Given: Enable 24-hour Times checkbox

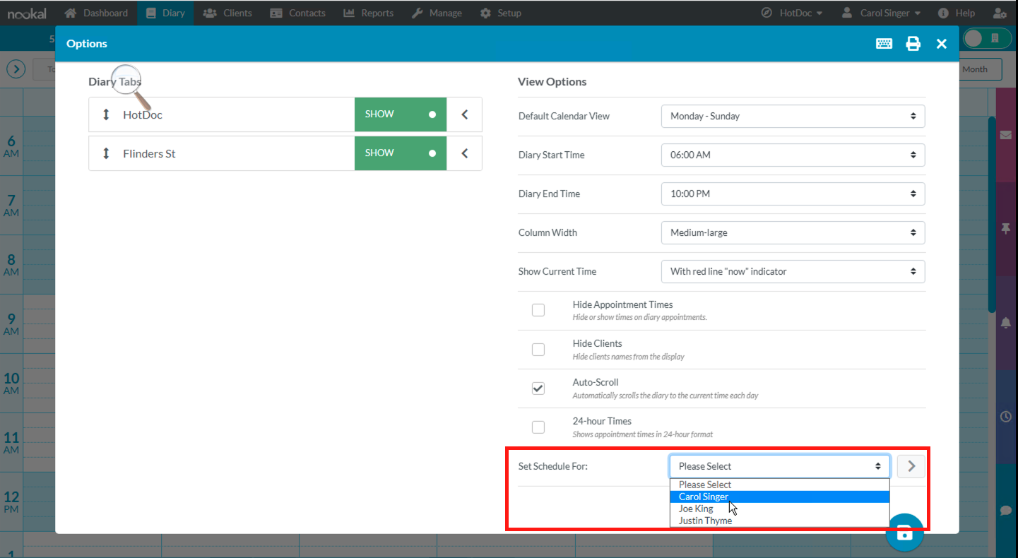Looking at the screenshot, I should click(538, 427).
